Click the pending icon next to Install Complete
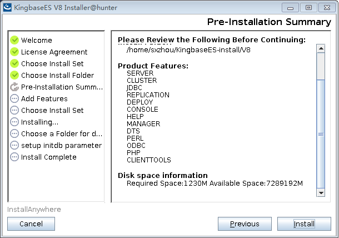The height and width of the screenshot is (238, 339). coord(14,157)
